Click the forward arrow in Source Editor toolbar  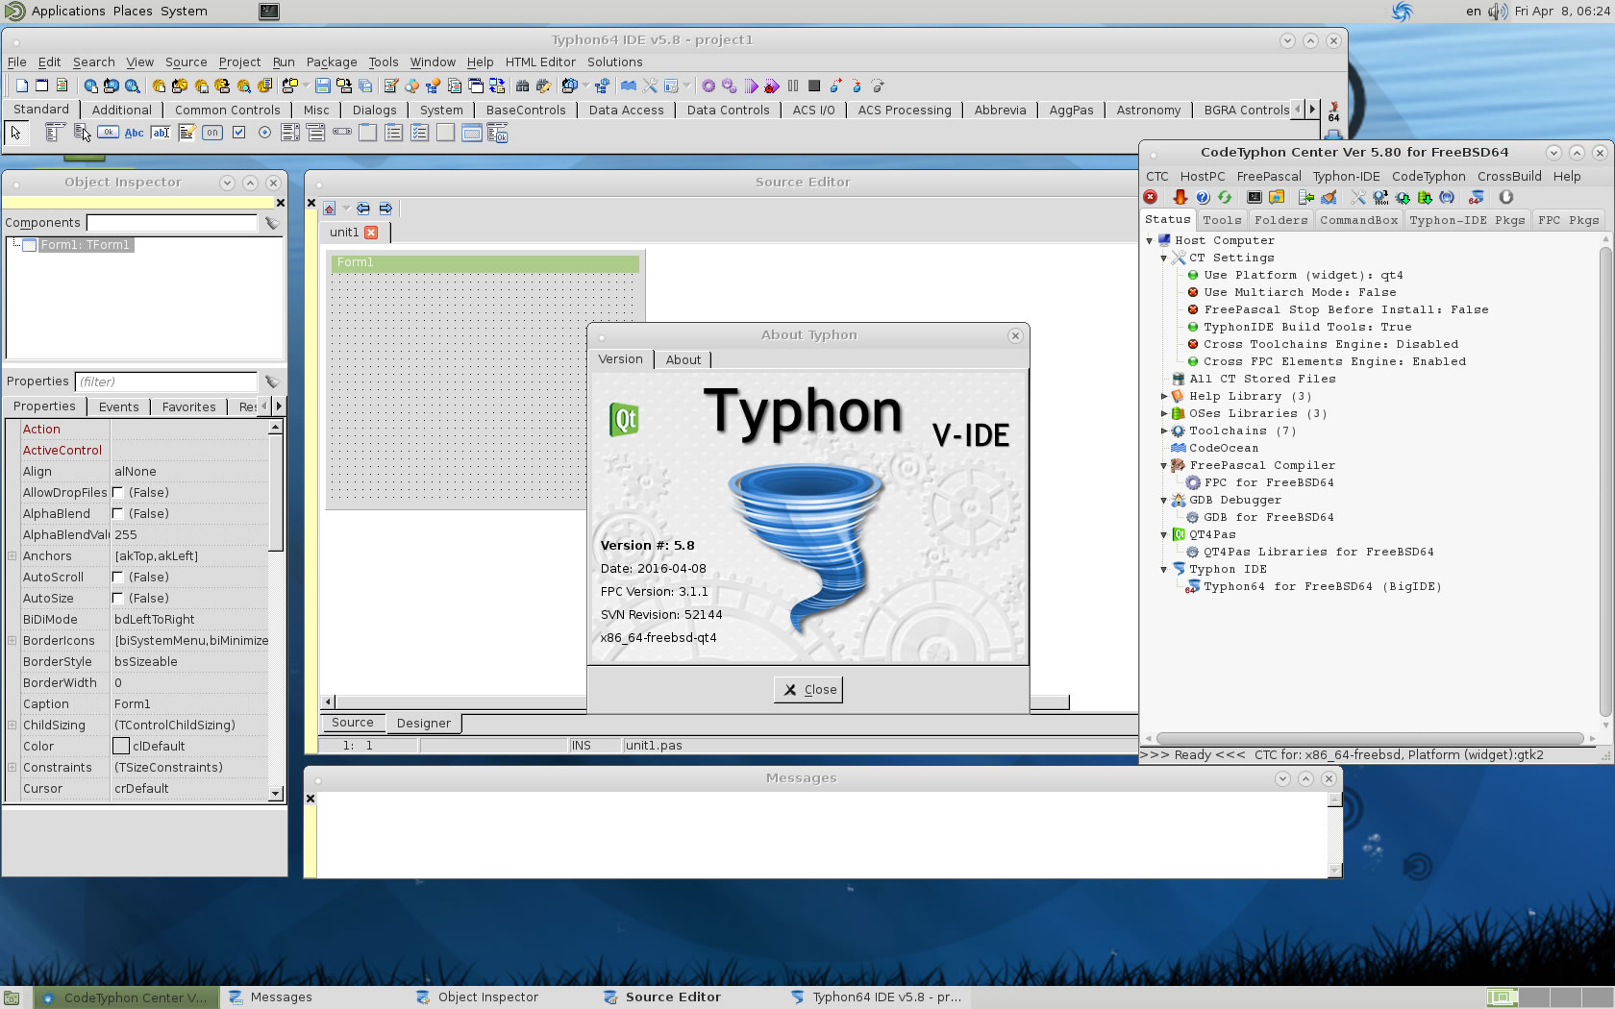[x=385, y=209]
